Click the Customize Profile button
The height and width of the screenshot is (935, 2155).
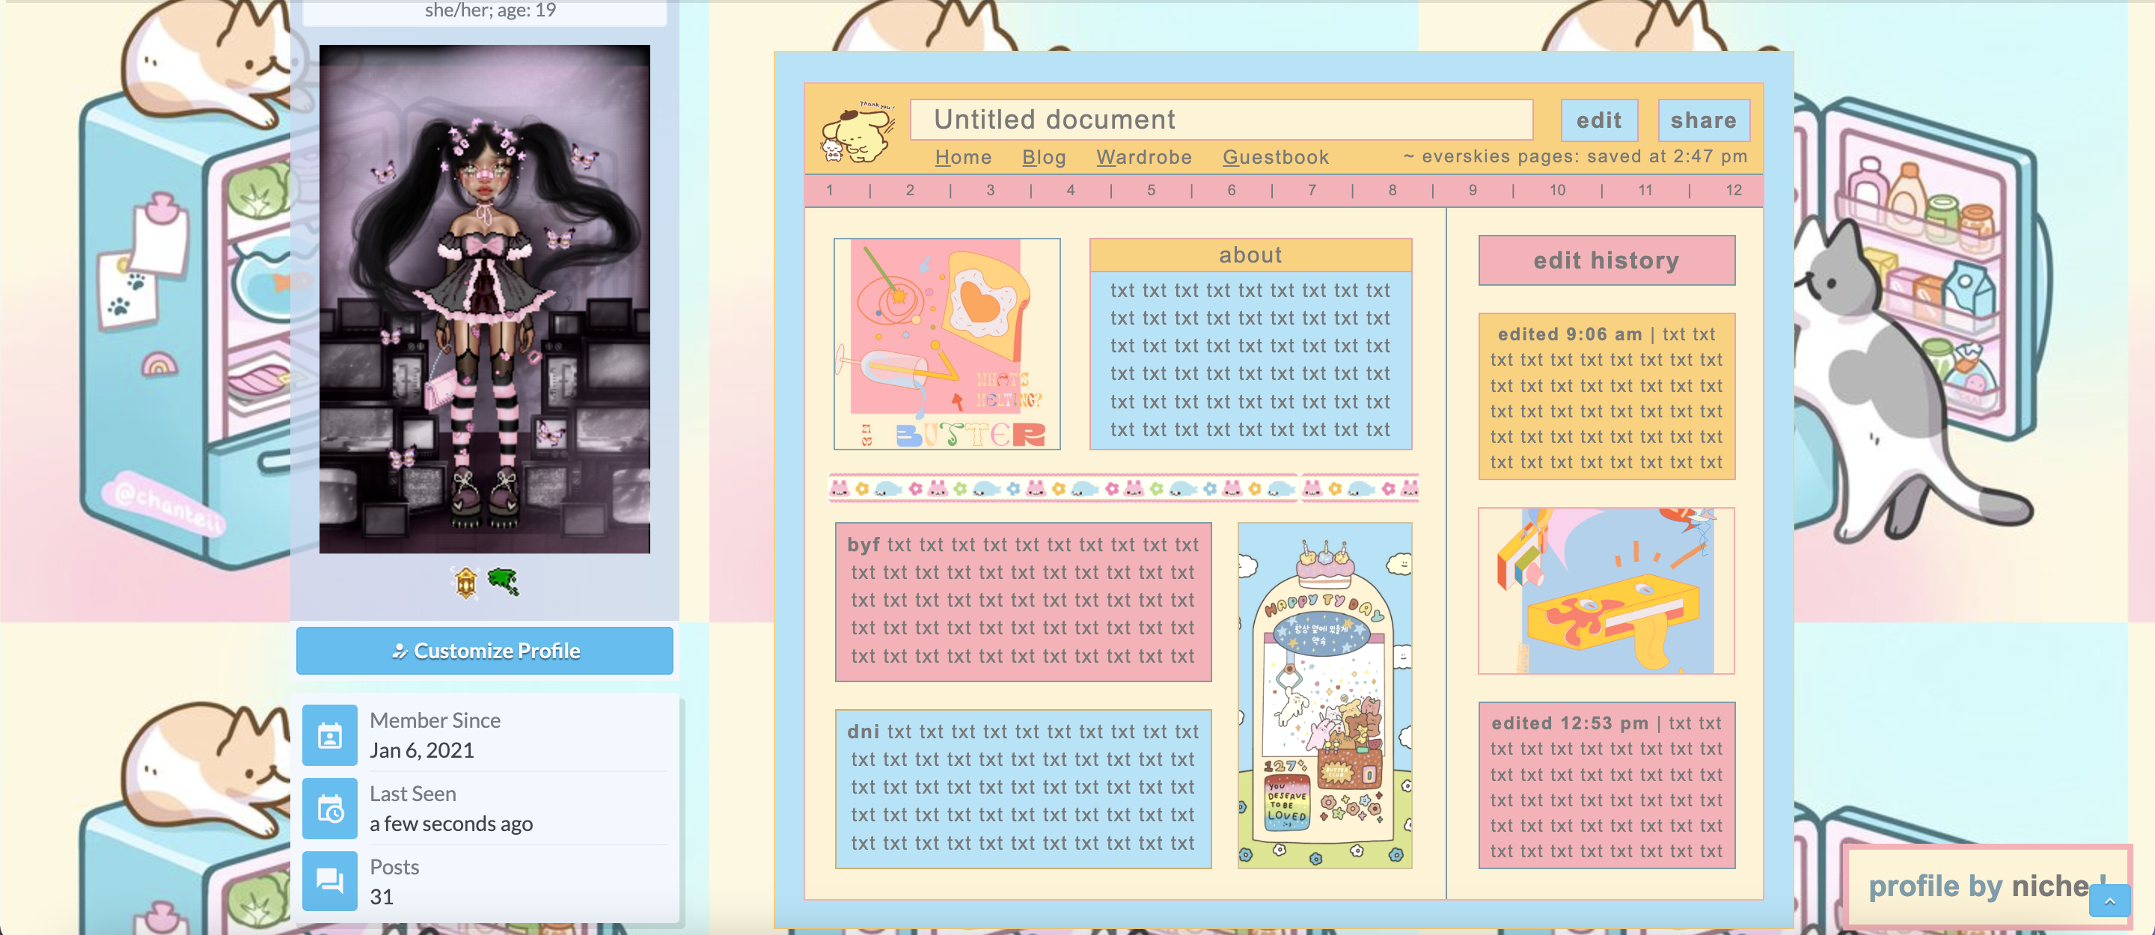pos(484,650)
